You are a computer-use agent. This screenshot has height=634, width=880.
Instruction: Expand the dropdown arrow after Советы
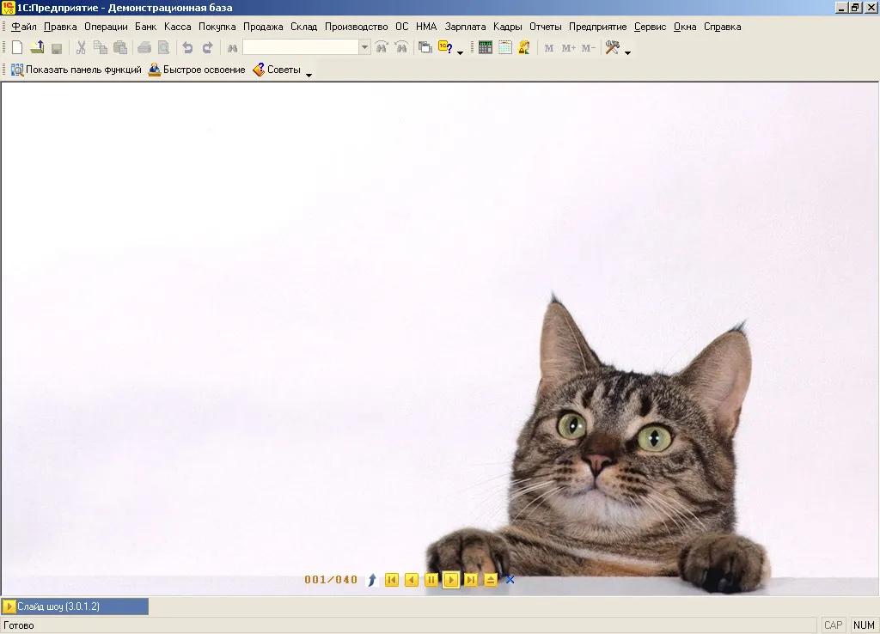pos(309,75)
